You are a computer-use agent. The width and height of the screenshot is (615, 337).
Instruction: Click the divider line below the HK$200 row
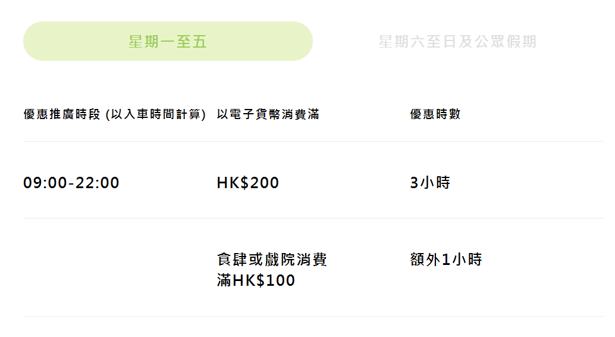click(x=313, y=219)
